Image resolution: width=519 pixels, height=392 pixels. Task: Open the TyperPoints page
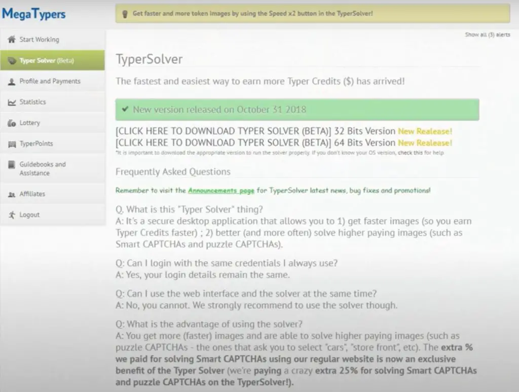tap(53, 144)
